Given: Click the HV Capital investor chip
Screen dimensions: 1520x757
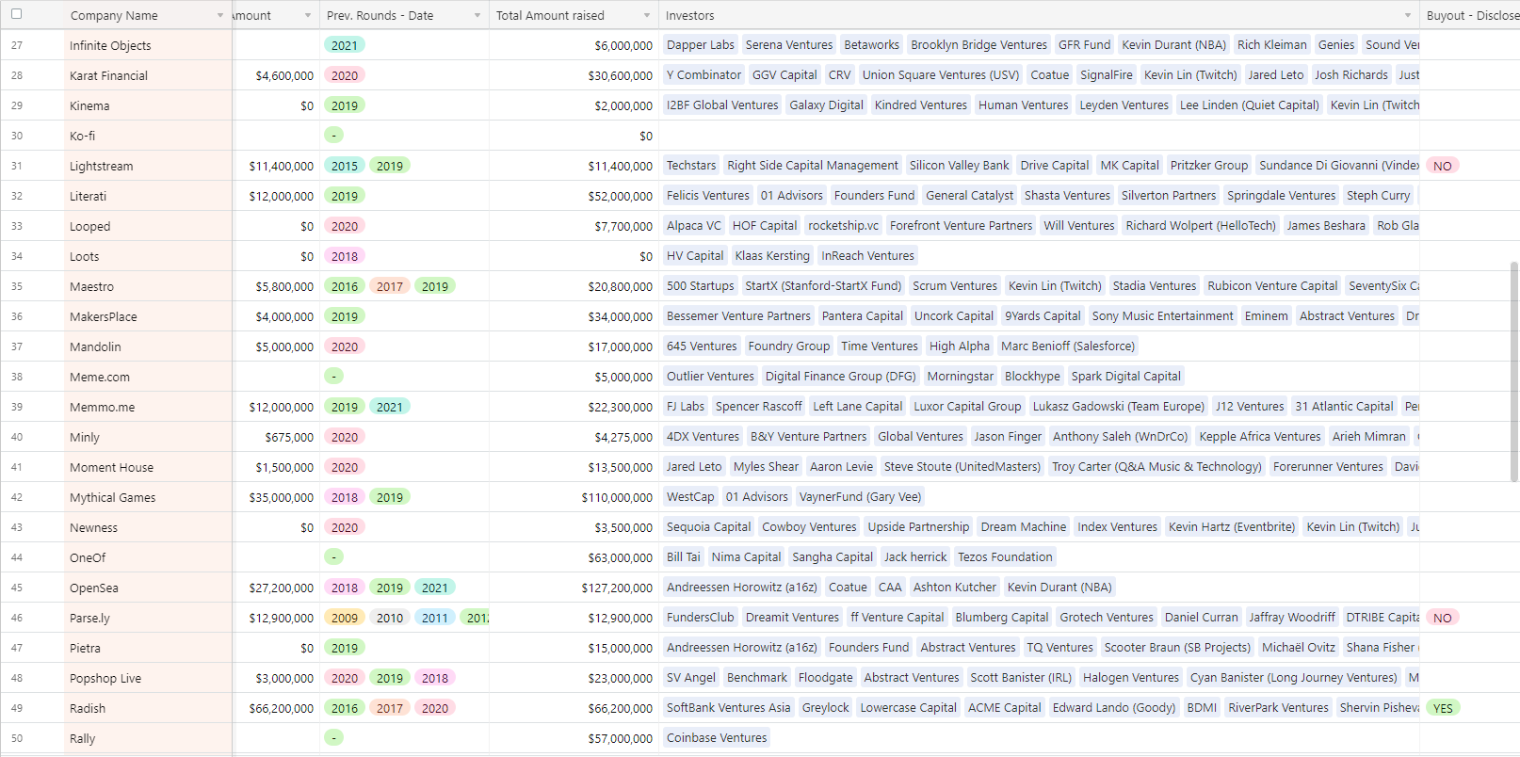Looking at the screenshot, I should [x=695, y=255].
